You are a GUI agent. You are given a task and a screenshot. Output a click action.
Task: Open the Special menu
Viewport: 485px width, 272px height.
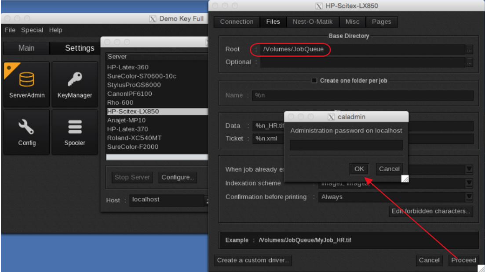coord(32,30)
